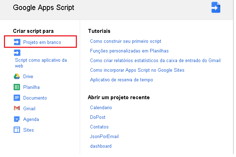Open recent project dashboard

coord(101,146)
